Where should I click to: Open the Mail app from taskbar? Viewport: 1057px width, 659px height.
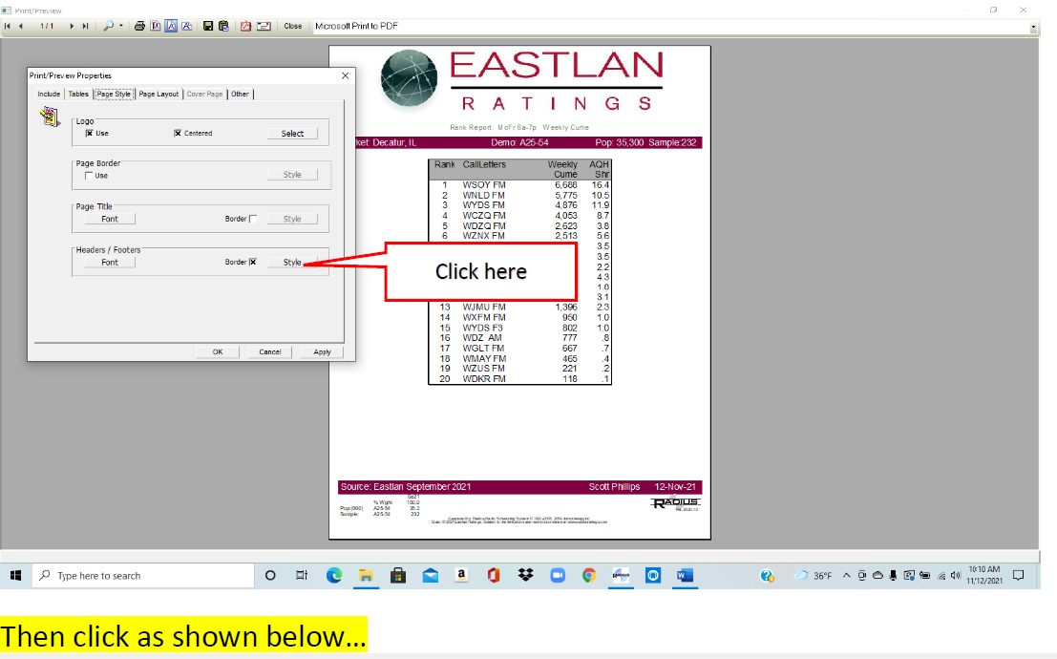[430, 575]
